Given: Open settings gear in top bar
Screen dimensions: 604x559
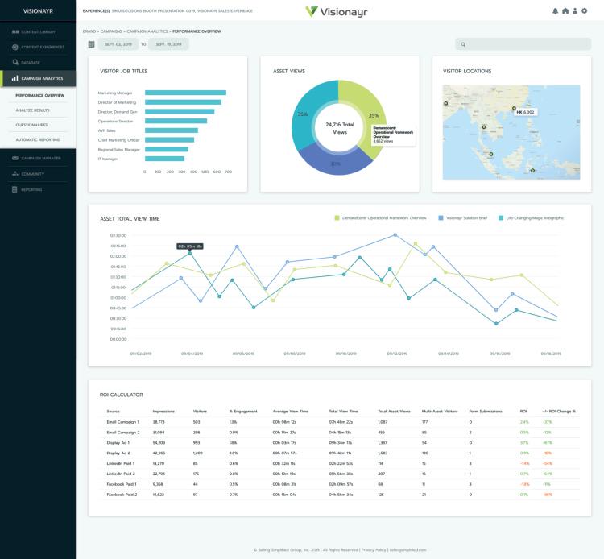Looking at the screenshot, I should [x=585, y=10].
